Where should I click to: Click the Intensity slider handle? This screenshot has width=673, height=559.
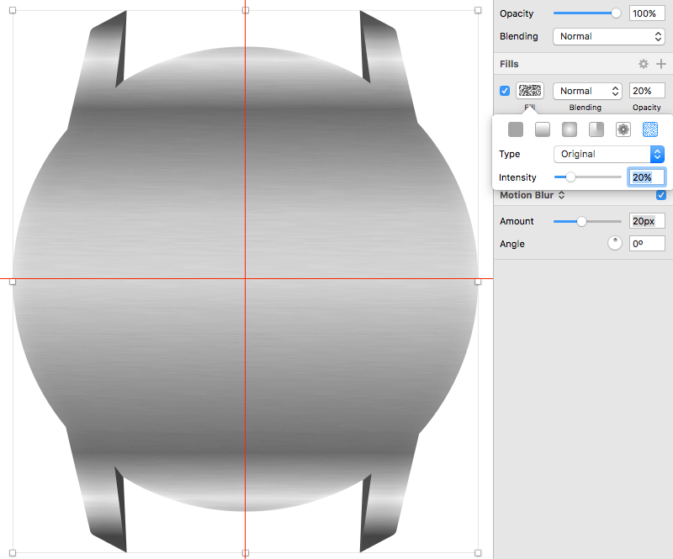(x=570, y=177)
